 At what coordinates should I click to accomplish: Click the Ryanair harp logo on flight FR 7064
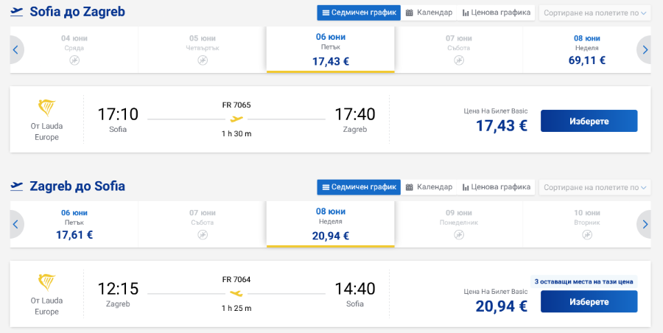tap(46, 282)
